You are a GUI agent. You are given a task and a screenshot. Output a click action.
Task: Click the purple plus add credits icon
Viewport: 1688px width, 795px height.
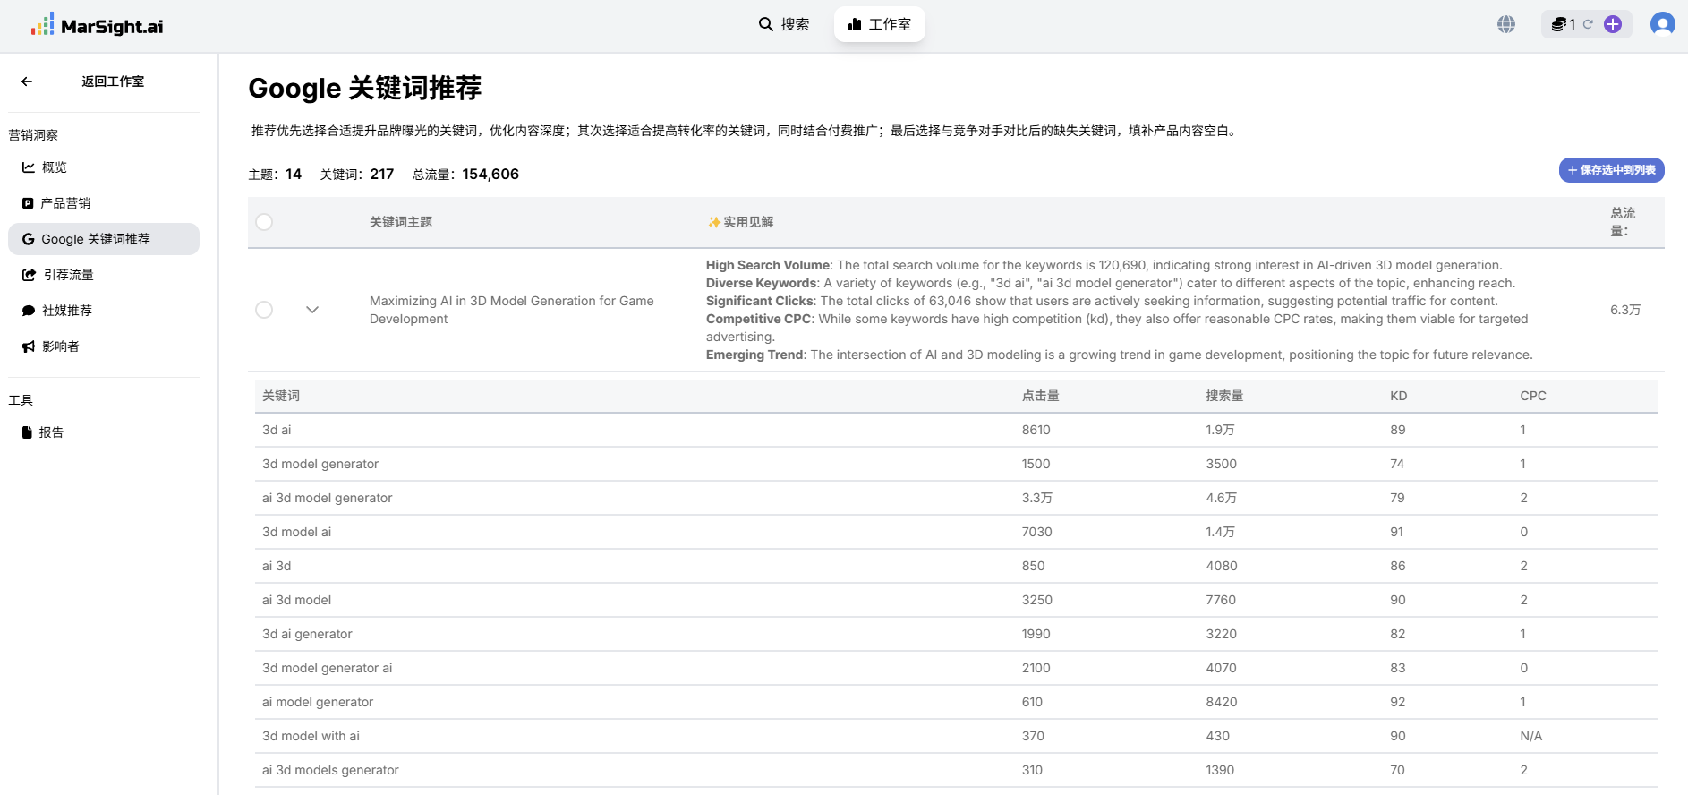tap(1613, 24)
